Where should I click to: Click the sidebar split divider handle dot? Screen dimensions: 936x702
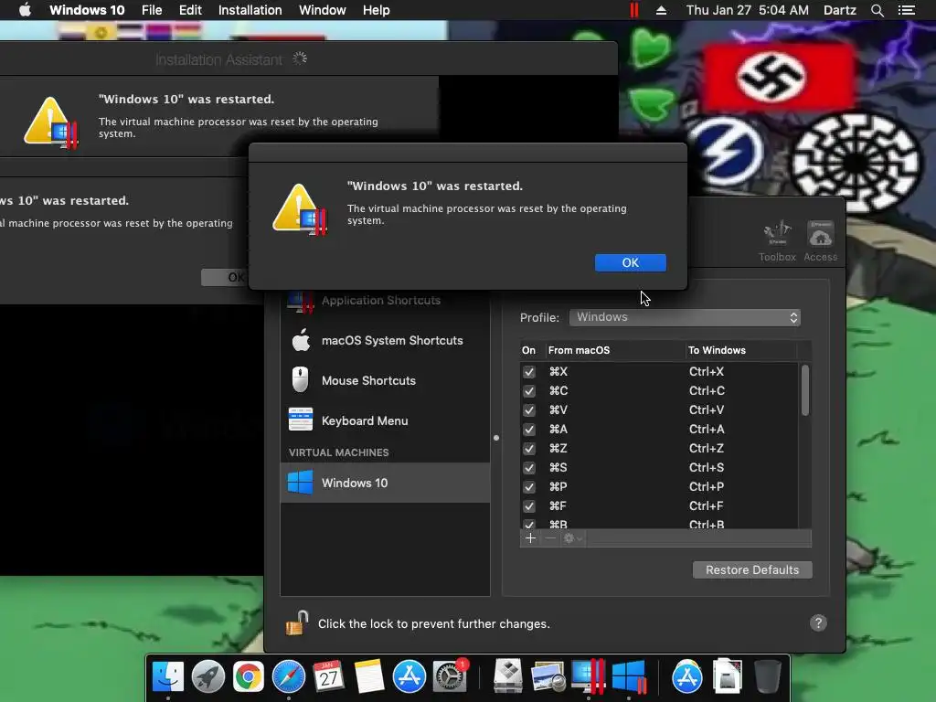[496, 438]
